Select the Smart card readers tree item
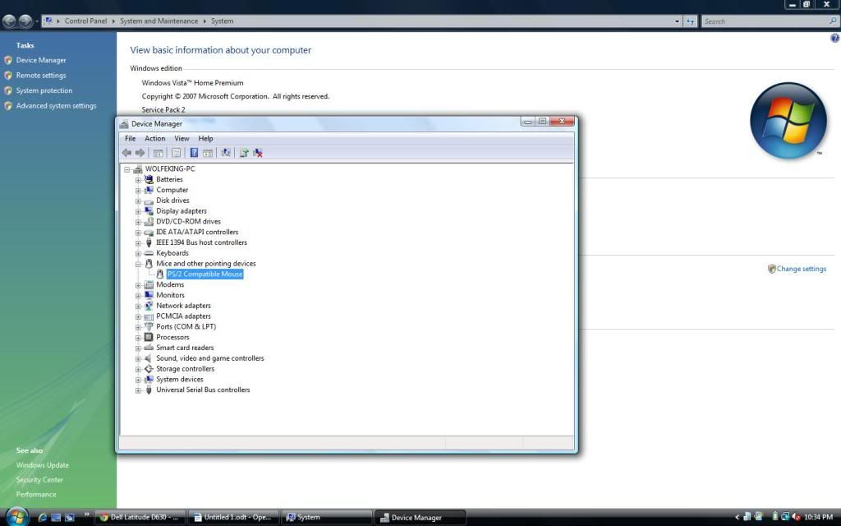Viewport: 841px width, 526px height. 185,348
